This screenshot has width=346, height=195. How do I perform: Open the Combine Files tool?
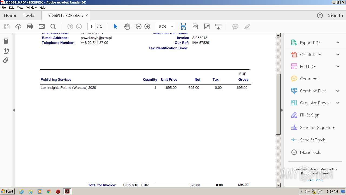(313, 91)
